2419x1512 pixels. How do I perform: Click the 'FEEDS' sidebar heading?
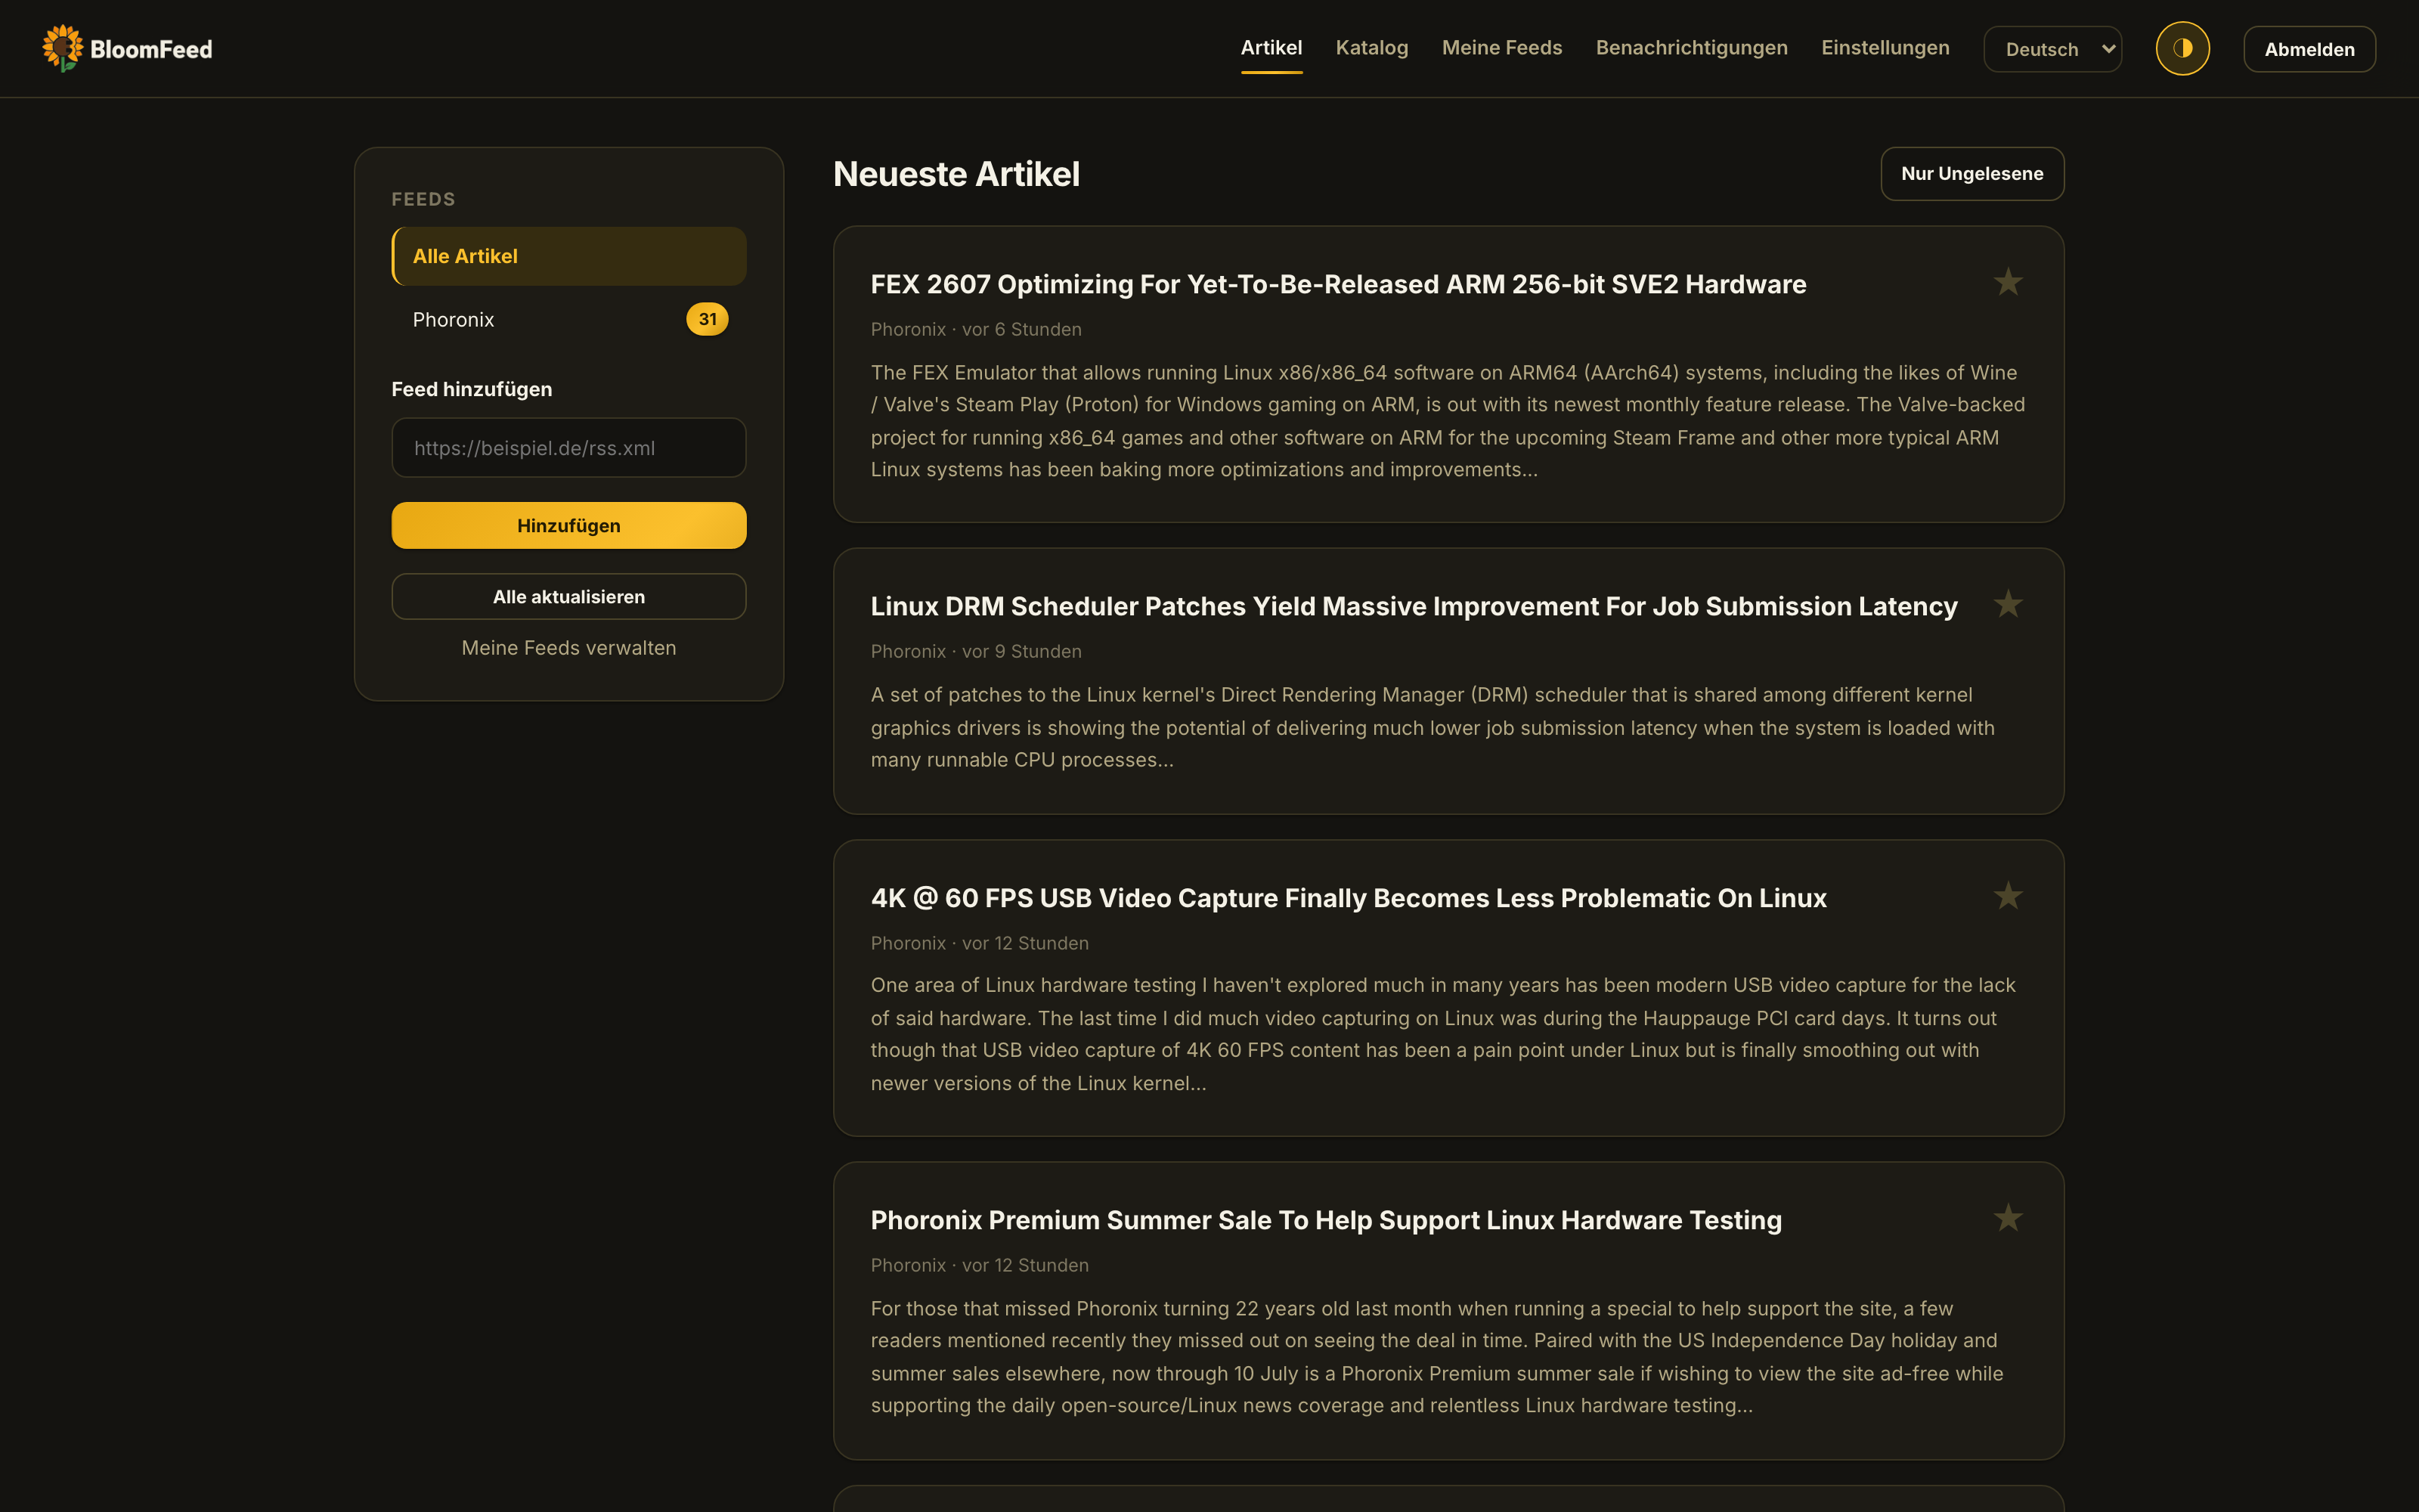[423, 199]
